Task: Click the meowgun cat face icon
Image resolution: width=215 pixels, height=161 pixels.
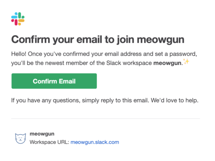Action: point(21,138)
